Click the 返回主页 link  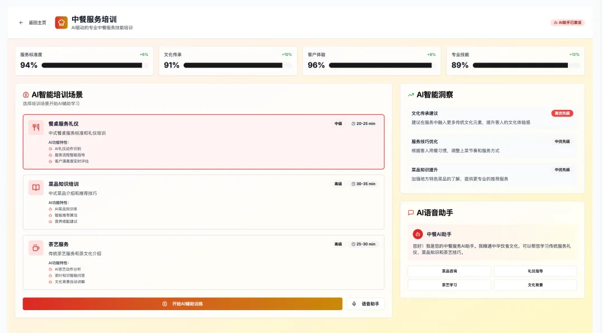37,23
